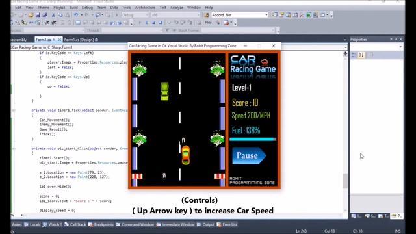Click the 'Ln 263' status bar entry

(301, 231)
